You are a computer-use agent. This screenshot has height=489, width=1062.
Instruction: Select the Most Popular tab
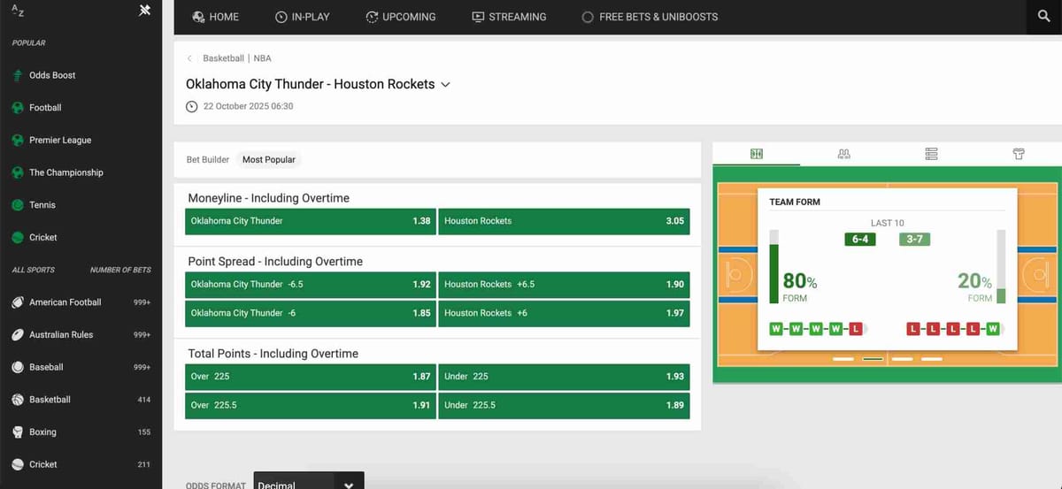268,160
